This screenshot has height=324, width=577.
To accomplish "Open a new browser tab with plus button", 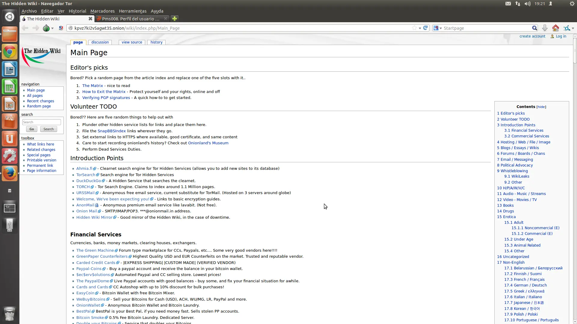I will click(174, 19).
